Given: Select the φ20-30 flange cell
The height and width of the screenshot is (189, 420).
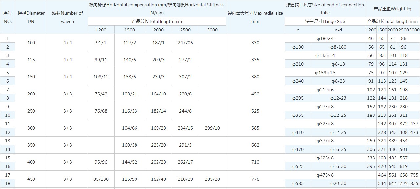Looking at the screenshot, I should [x=338, y=183].
